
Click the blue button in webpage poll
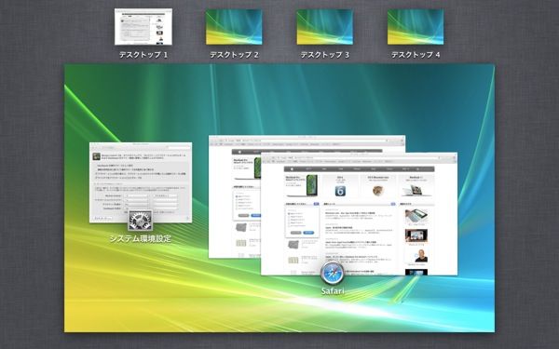point(308,233)
